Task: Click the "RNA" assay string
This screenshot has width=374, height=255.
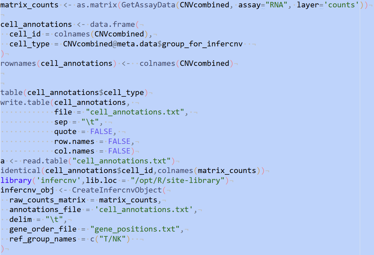Action: point(276,5)
